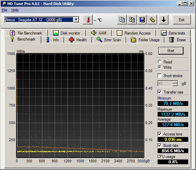The width and height of the screenshot is (196, 170).
Task: Click the thermometer temperature icon
Action: pos(88,20)
